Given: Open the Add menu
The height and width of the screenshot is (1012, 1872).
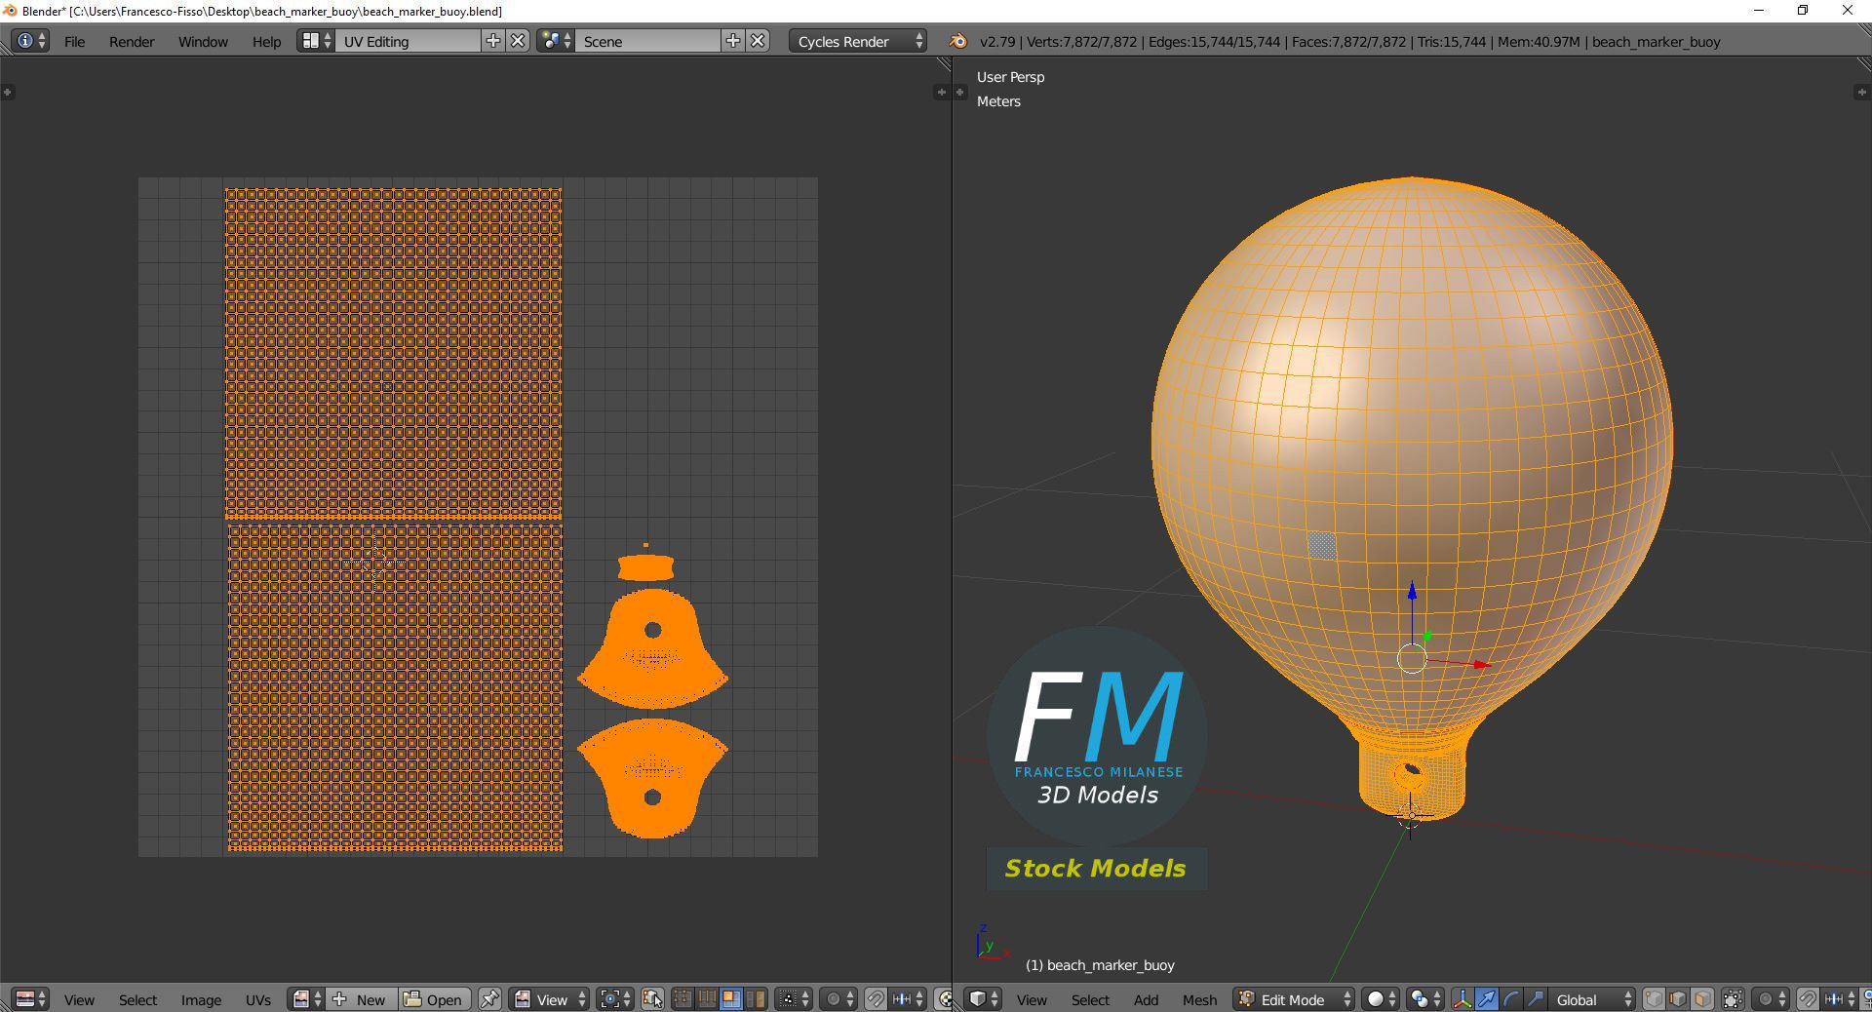Looking at the screenshot, I should coord(1146,999).
